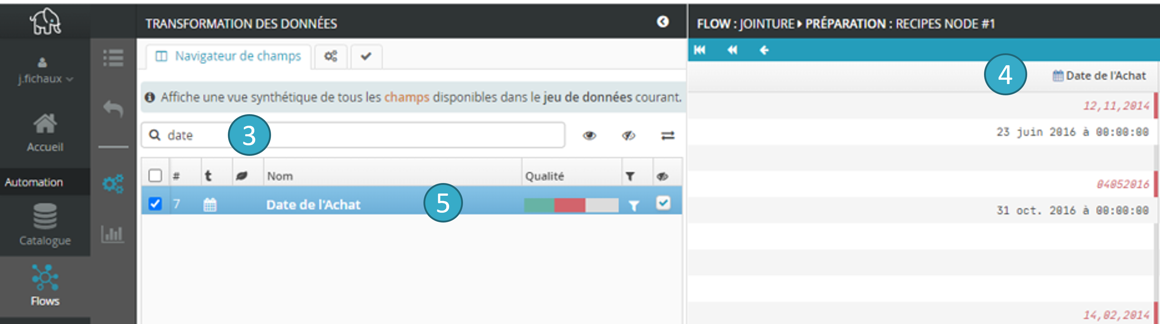Click the RECIPES NODE #1 breadcrumb
Image resolution: width=1160 pixels, height=324 pixels.
(945, 24)
